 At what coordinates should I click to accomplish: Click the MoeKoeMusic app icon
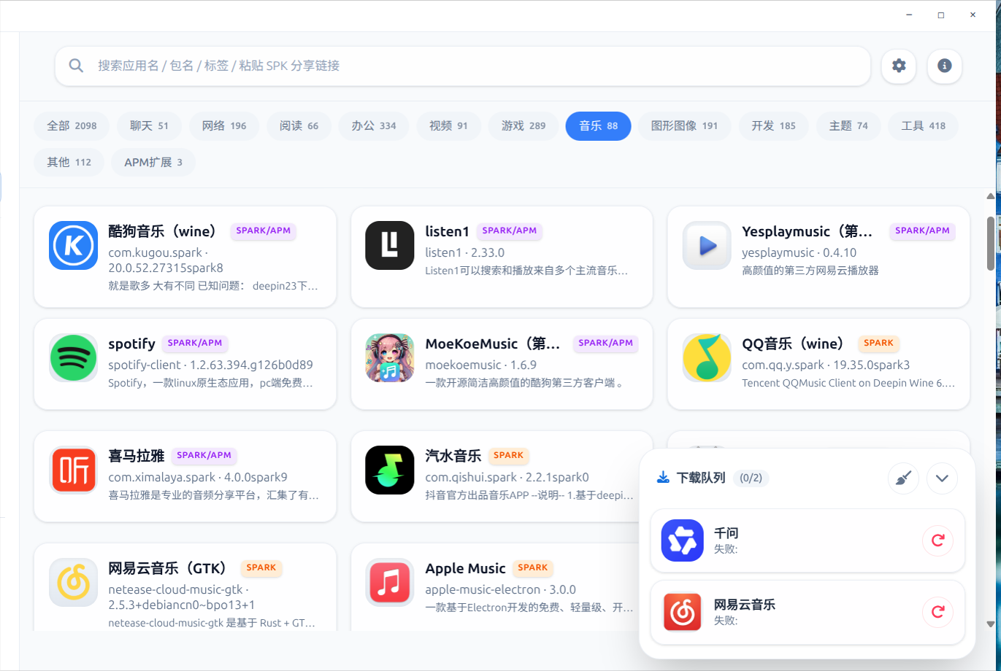click(390, 358)
